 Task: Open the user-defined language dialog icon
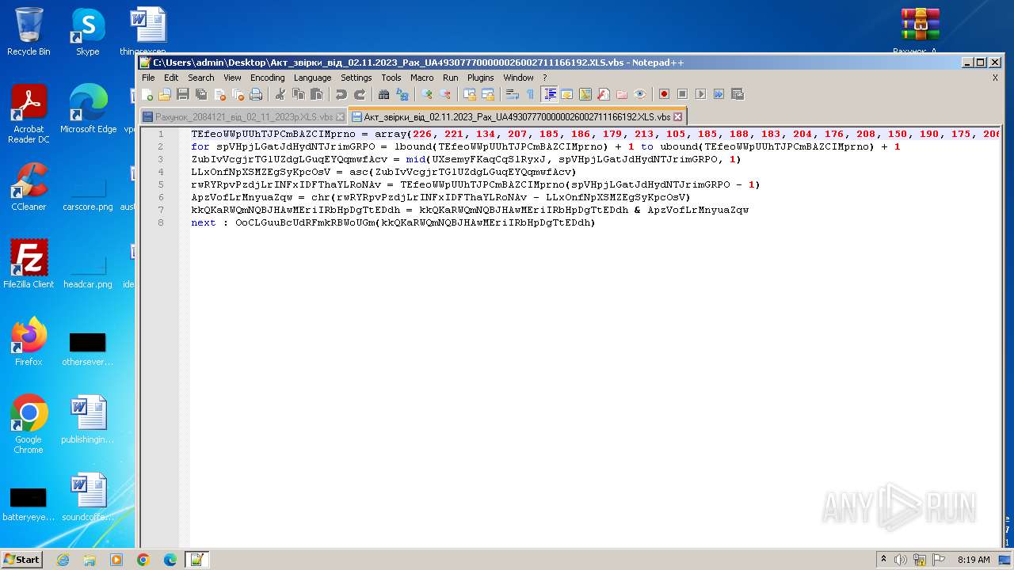tap(567, 94)
